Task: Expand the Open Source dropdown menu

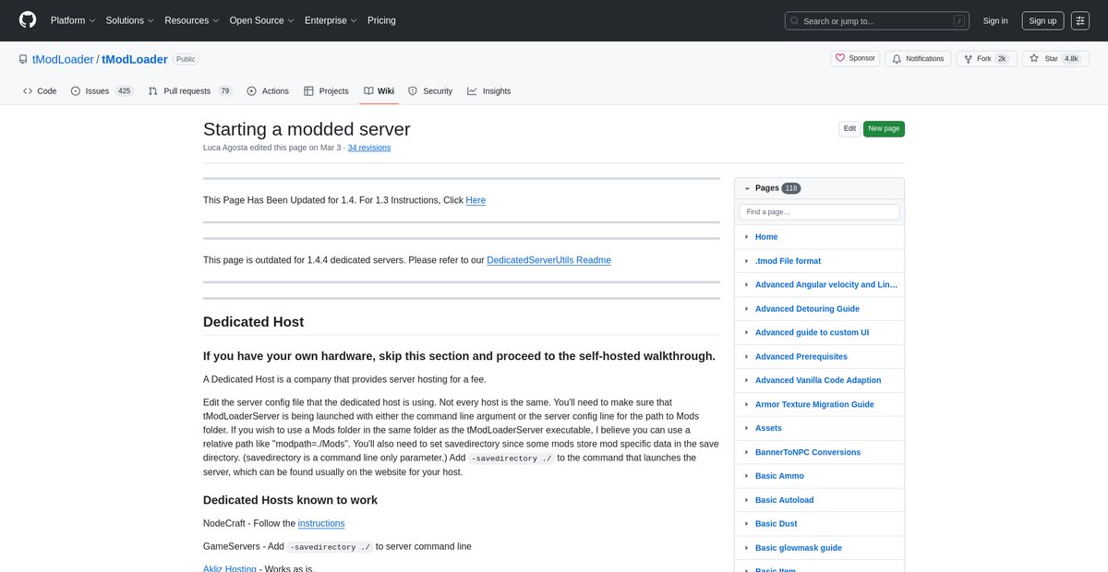Action: 260,20
